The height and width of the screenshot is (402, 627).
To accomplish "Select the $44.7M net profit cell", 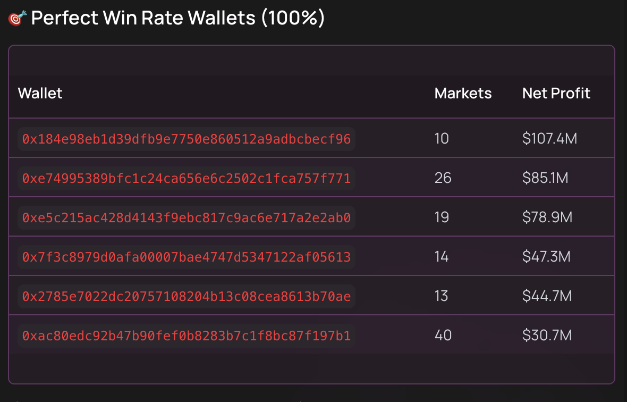I will point(547,296).
